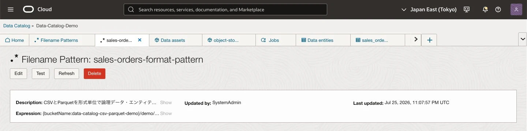Open the sales_orde... entity tab

pos(378,40)
